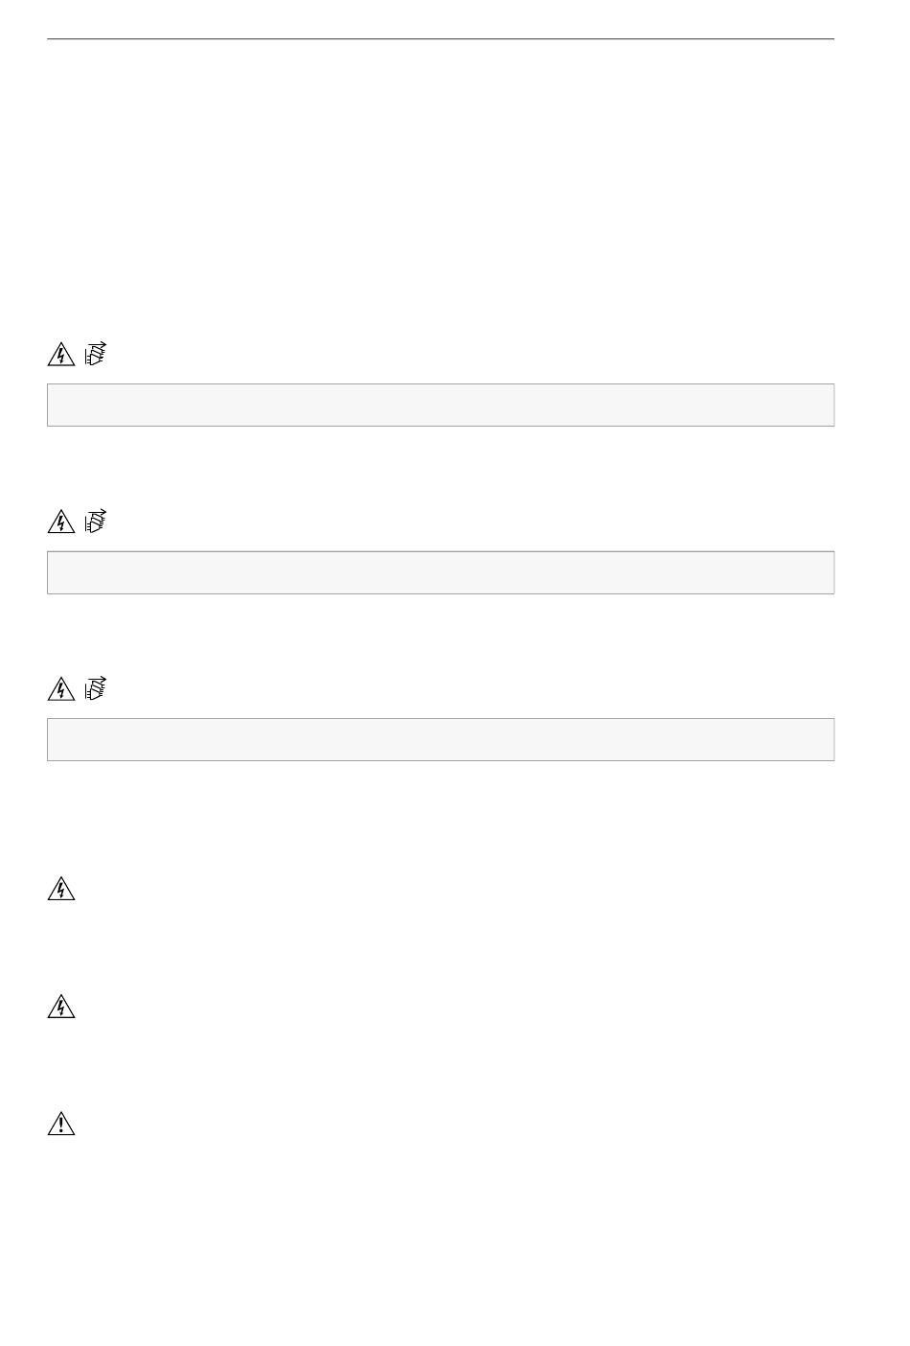The width and height of the screenshot is (910, 1346).
Task: Click inside the third gray note box
Action: point(441,739)
